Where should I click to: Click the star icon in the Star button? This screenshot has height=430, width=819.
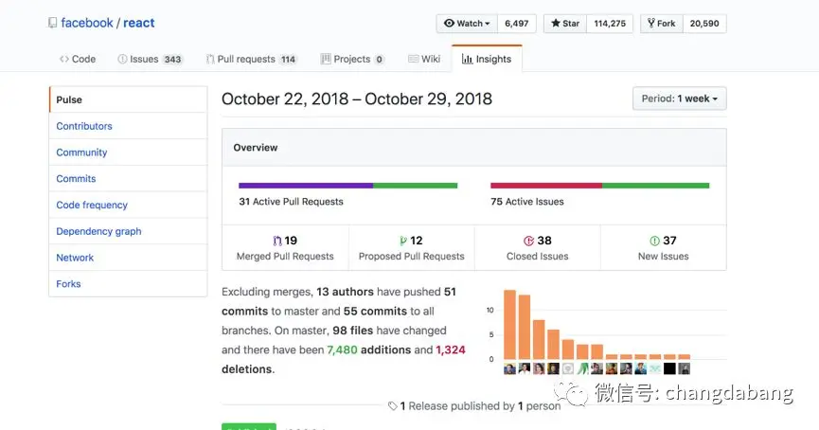(x=555, y=23)
